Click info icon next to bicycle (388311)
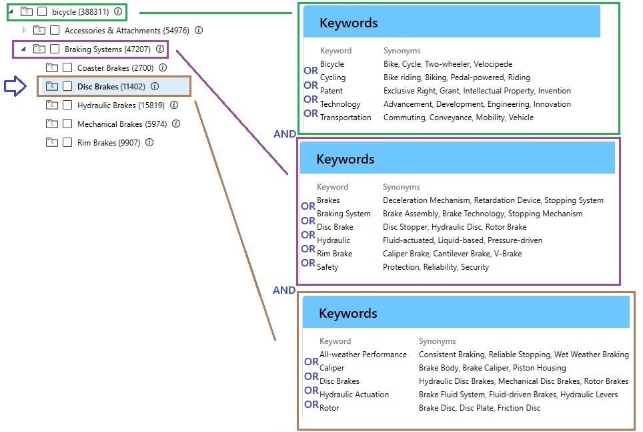643x432 pixels. 118,11
